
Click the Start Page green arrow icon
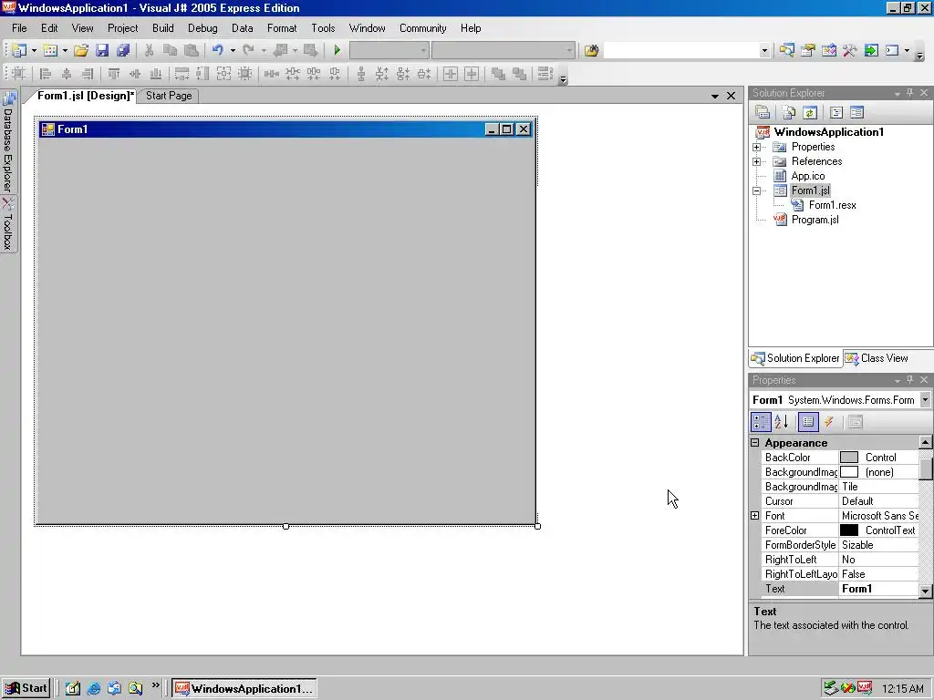pyautogui.click(x=871, y=51)
